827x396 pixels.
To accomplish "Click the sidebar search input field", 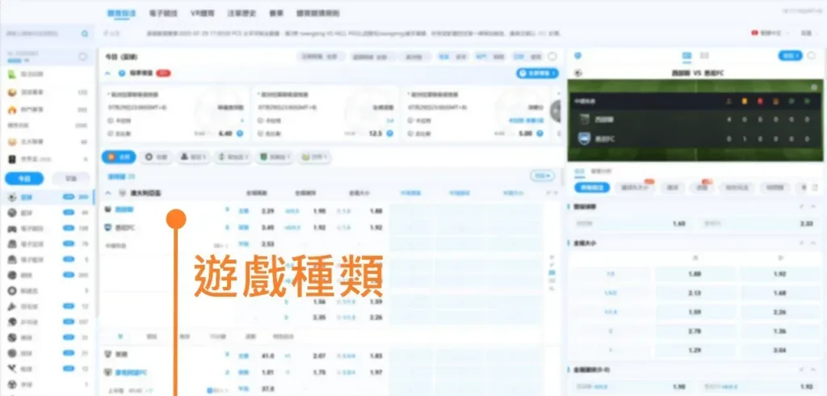I will [x=40, y=35].
